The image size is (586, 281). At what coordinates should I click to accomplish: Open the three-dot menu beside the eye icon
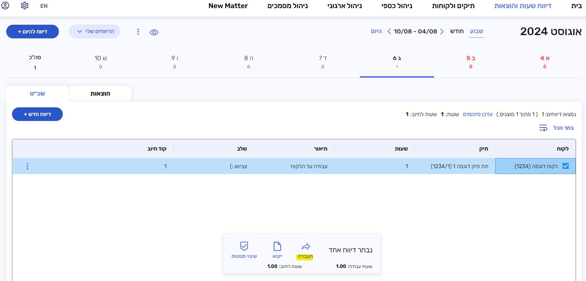(x=138, y=32)
